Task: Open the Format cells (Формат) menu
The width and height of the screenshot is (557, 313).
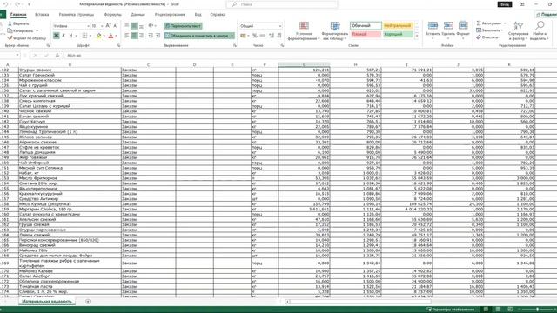Action: (463, 30)
